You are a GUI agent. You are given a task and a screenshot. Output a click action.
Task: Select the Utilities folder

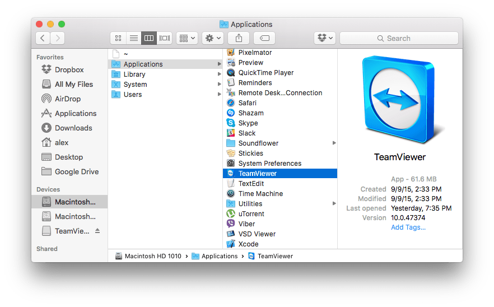[x=280, y=203]
